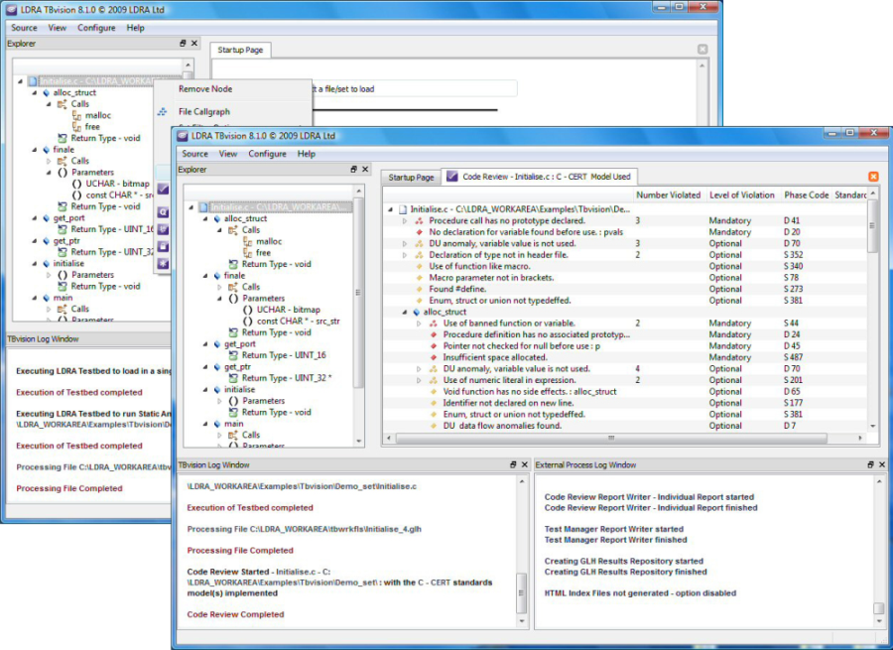
Task: Click the back window Explorer search field
Action: tap(97, 65)
